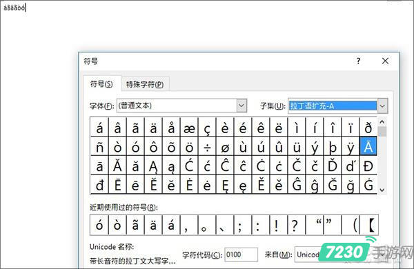Close the 符号 dialog

[x=385, y=61]
